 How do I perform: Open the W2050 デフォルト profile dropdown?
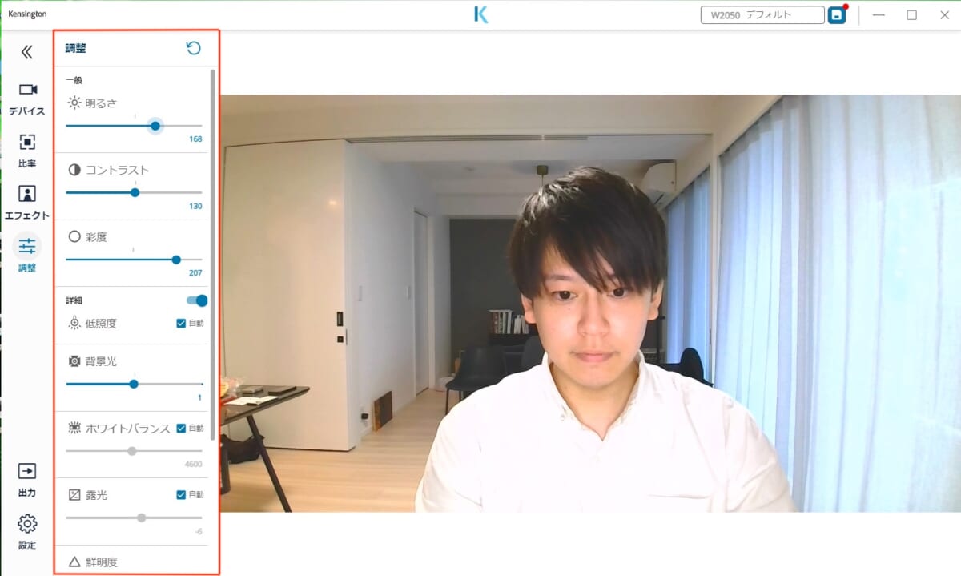coord(762,15)
